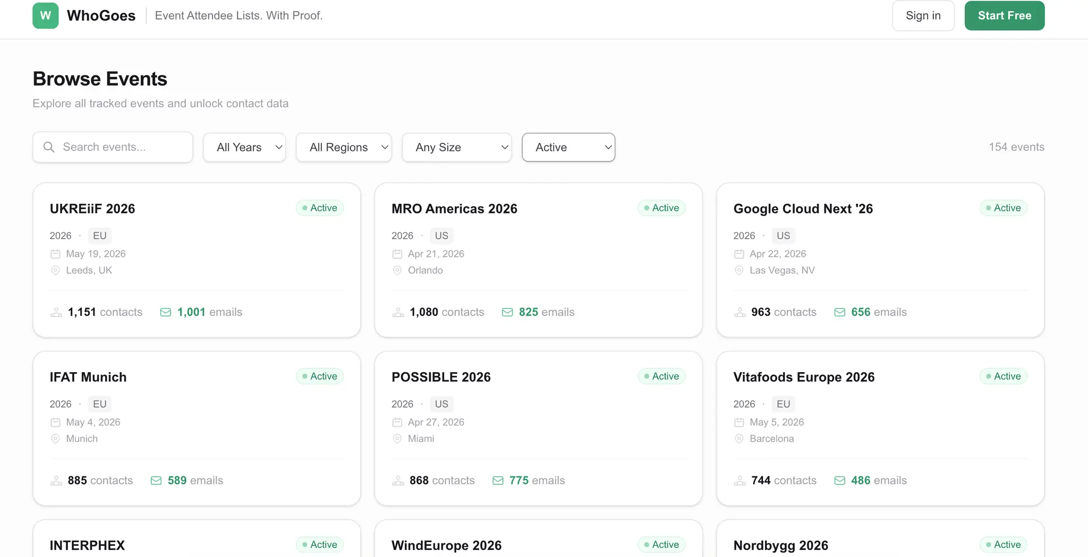Click contacts icon beside 963 contacts
This screenshot has width=1088, height=557.
(740, 312)
